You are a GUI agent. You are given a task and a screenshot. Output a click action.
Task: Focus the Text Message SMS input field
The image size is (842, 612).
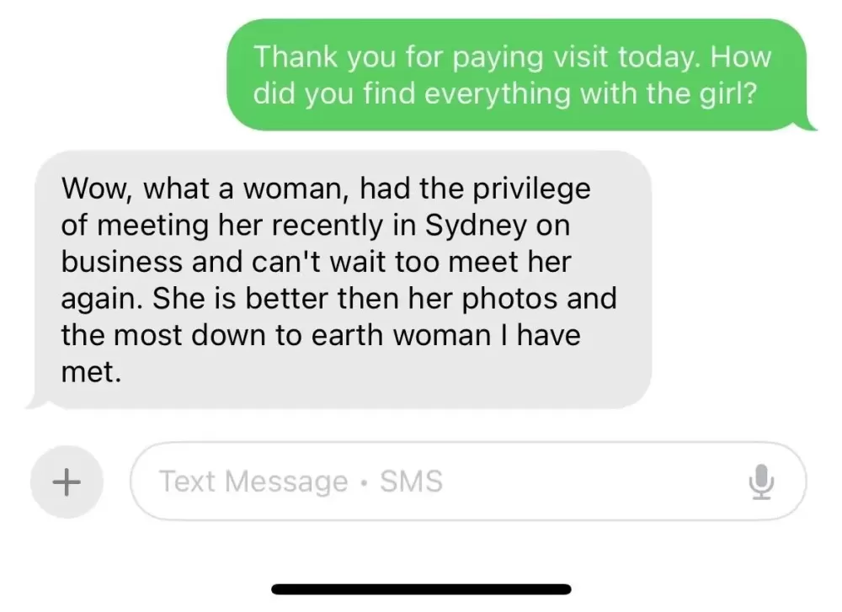[x=467, y=482]
